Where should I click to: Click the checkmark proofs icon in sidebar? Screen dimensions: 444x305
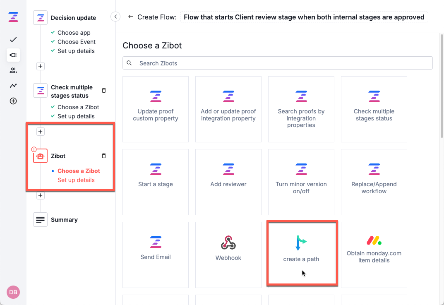13,40
